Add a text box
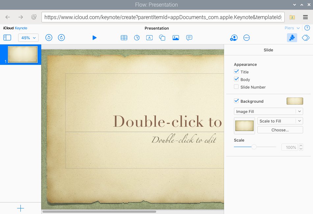Screen dimensions: 313x214 [149, 38]
